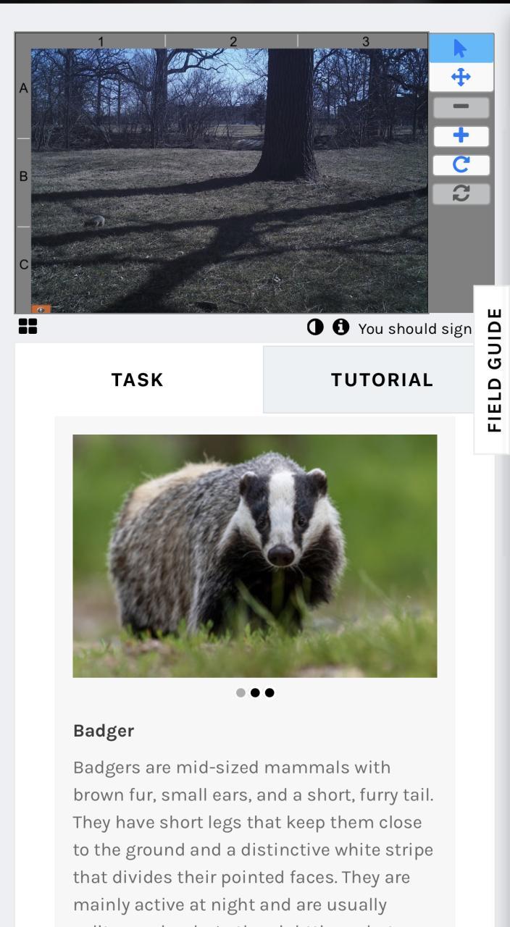This screenshot has width=510, height=927.
Task: Toggle the invert contrast icon
Action: 314,328
